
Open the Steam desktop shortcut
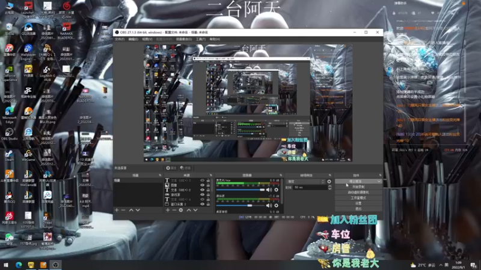pos(9,155)
